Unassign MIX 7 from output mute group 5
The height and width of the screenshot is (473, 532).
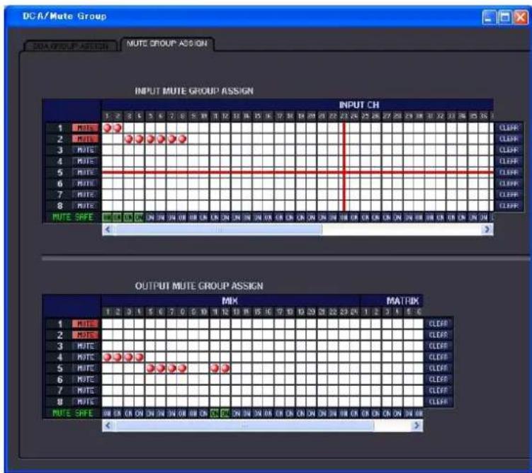coord(172,368)
